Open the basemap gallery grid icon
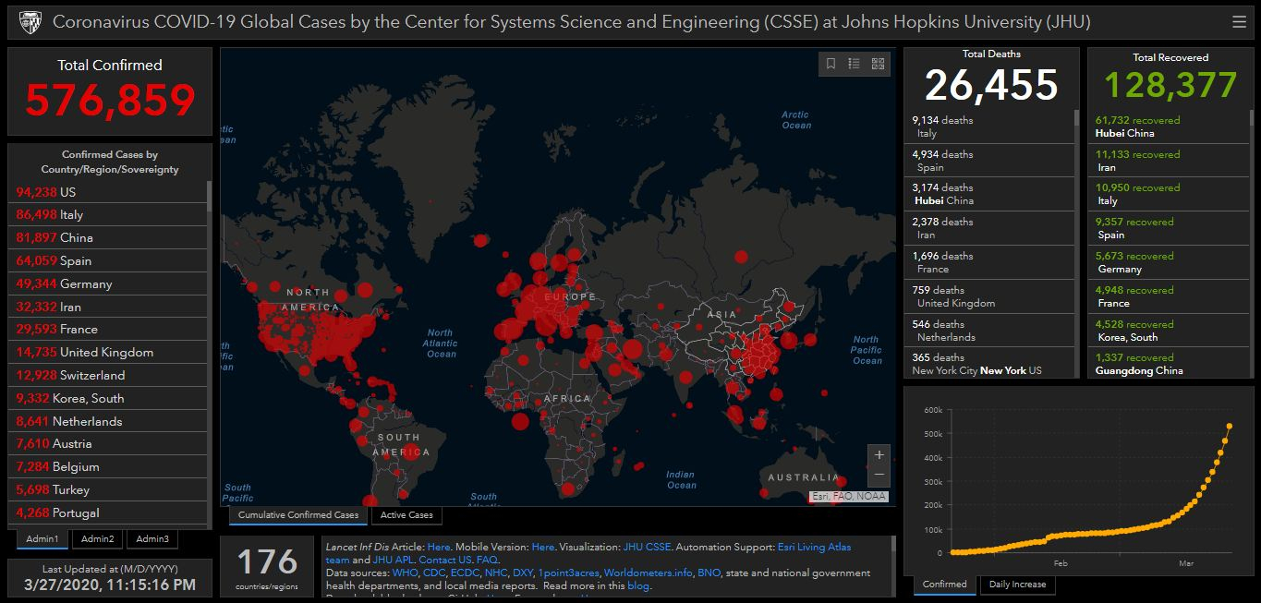1261x603 pixels. coord(878,64)
